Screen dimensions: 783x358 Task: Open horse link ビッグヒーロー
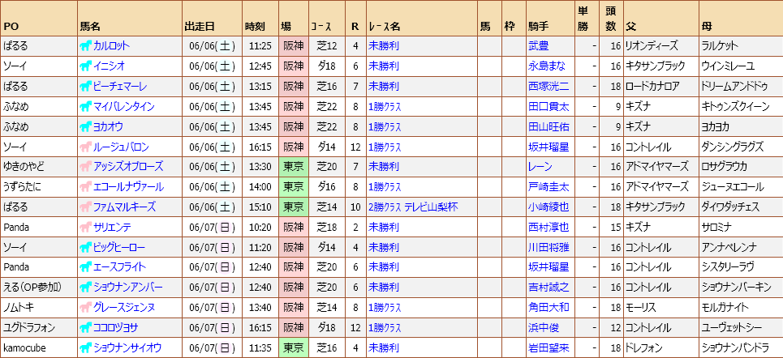(119, 247)
